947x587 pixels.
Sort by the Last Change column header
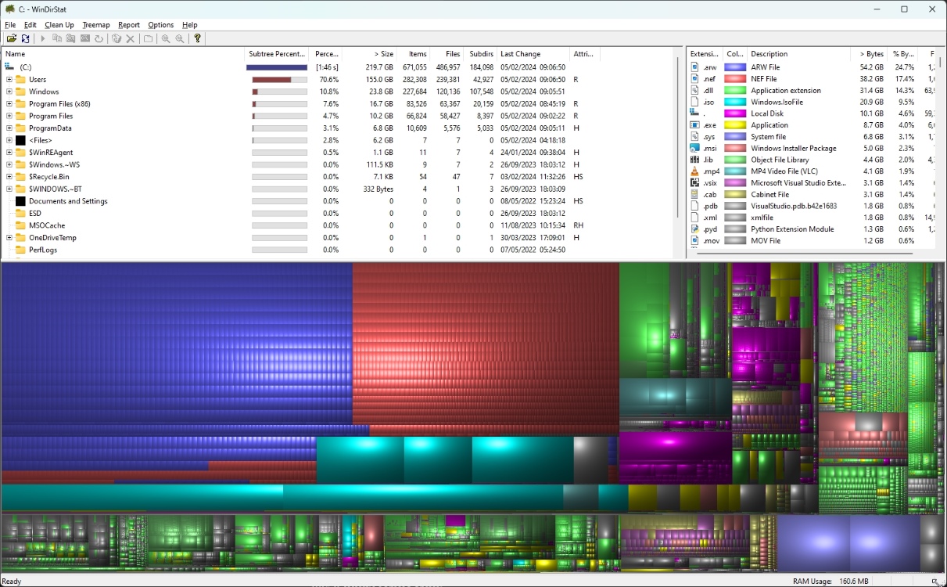pos(520,54)
